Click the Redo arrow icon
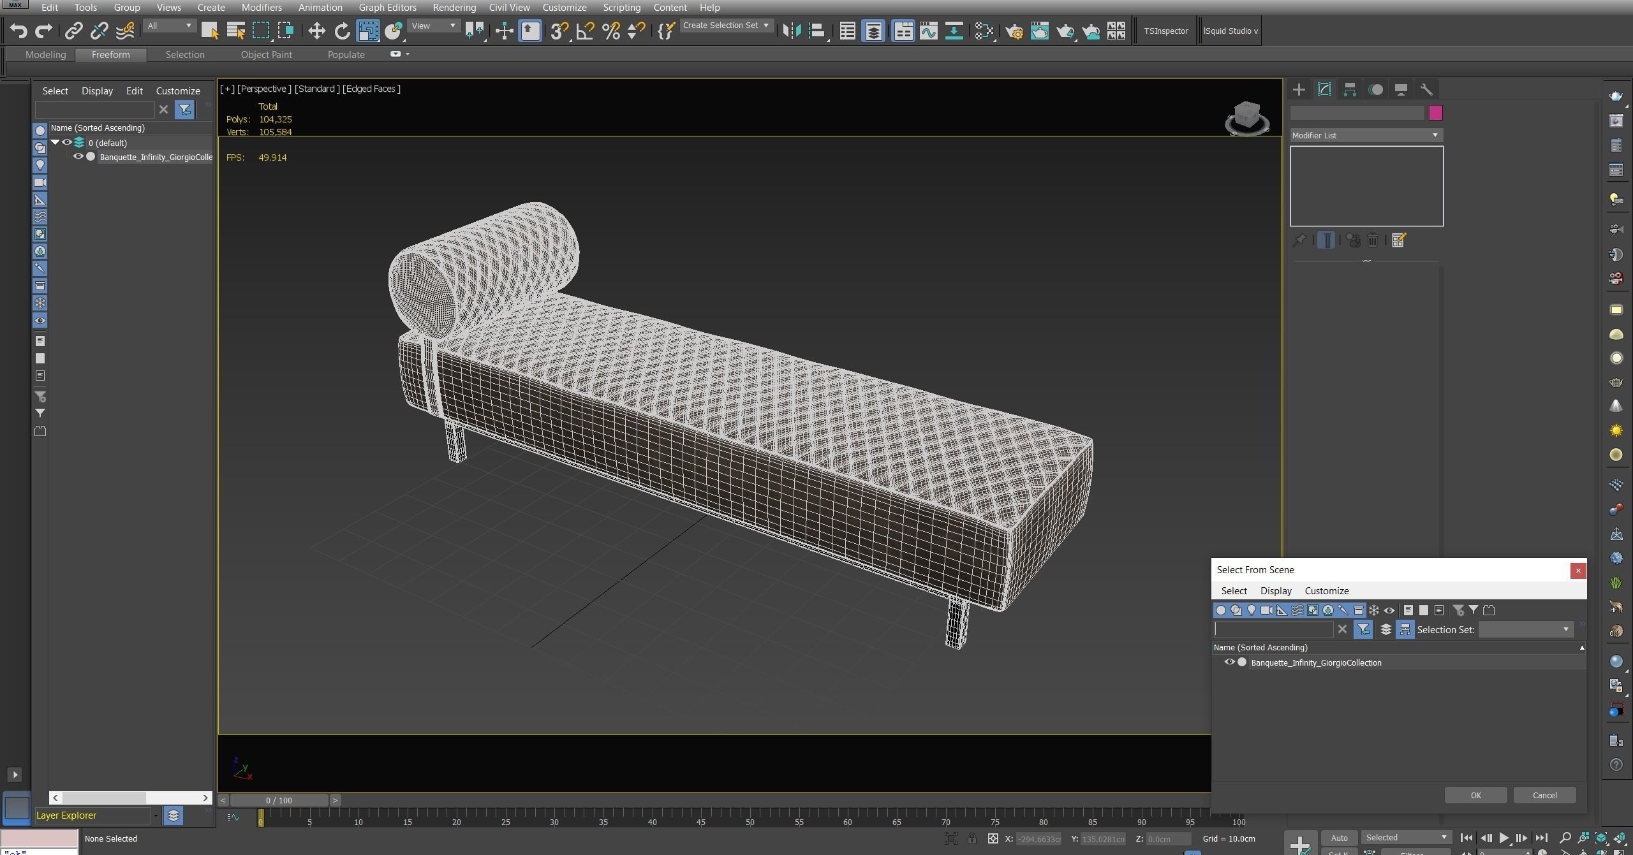 43,31
